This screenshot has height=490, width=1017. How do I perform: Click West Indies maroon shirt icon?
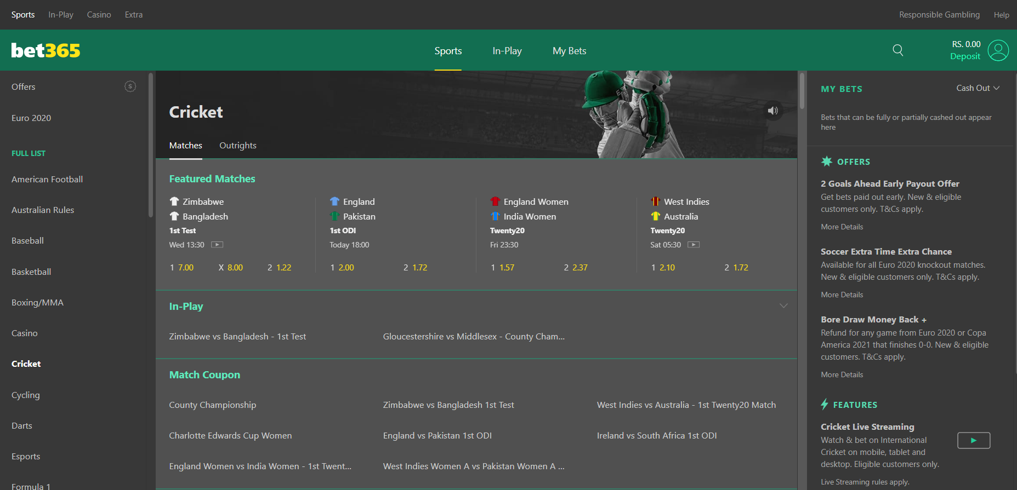pos(655,201)
